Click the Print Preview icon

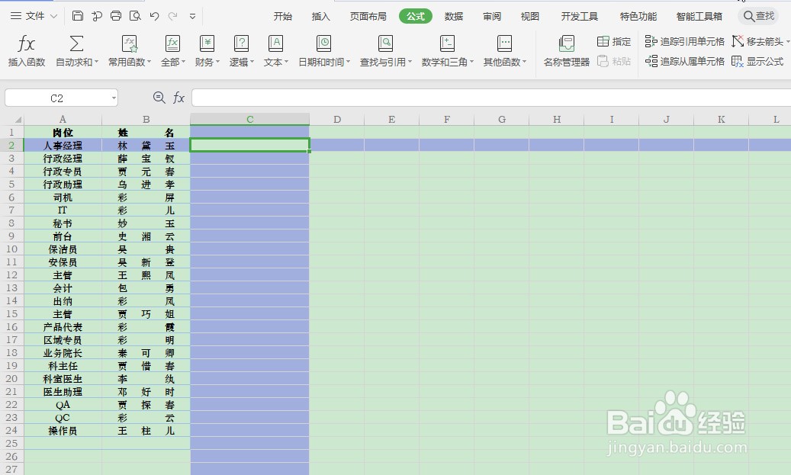[135, 16]
